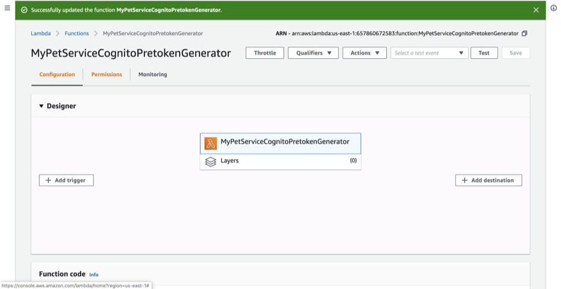Switch to the Configuration tab

(x=57, y=74)
